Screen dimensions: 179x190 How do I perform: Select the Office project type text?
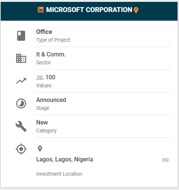(44, 32)
